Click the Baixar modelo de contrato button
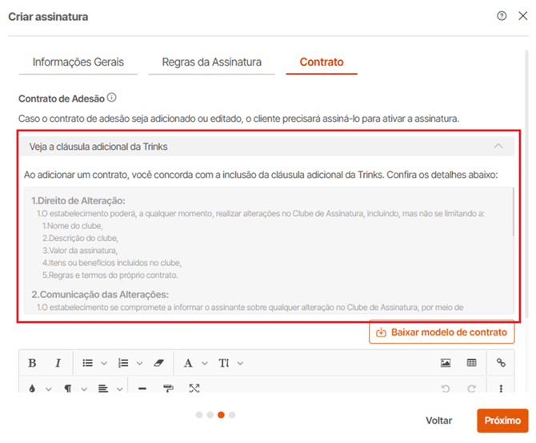The height and width of the screenshot is (443, 536). tap(442, 332)
